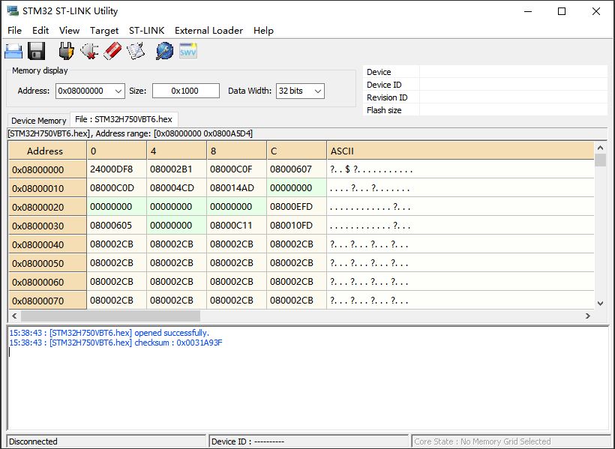The height and width of the screenshot is (449, 615).
Task: Open the ST-LINK update globe icon
Action: coord(165,51)
